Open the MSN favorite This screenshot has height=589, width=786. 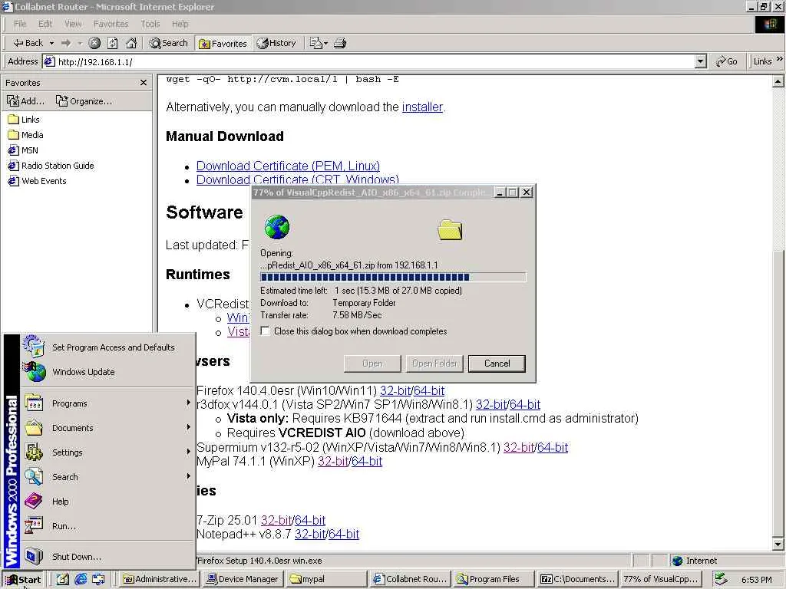pos(24,150)
